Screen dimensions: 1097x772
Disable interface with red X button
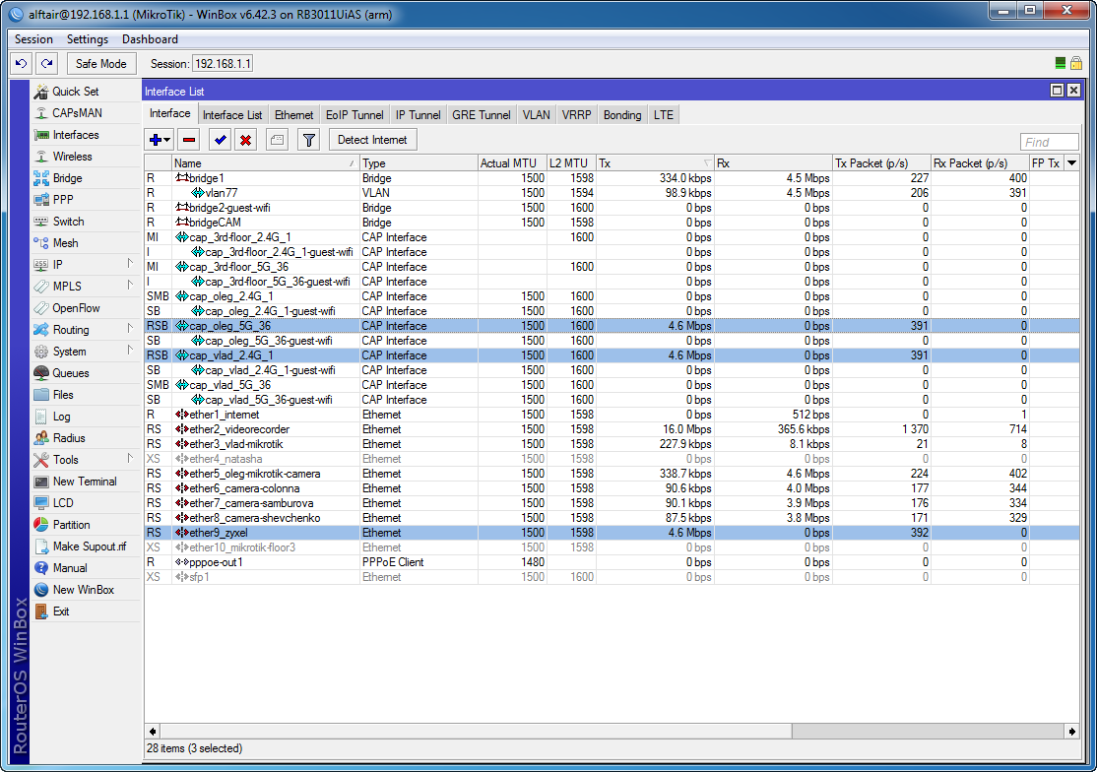[245, 140]
